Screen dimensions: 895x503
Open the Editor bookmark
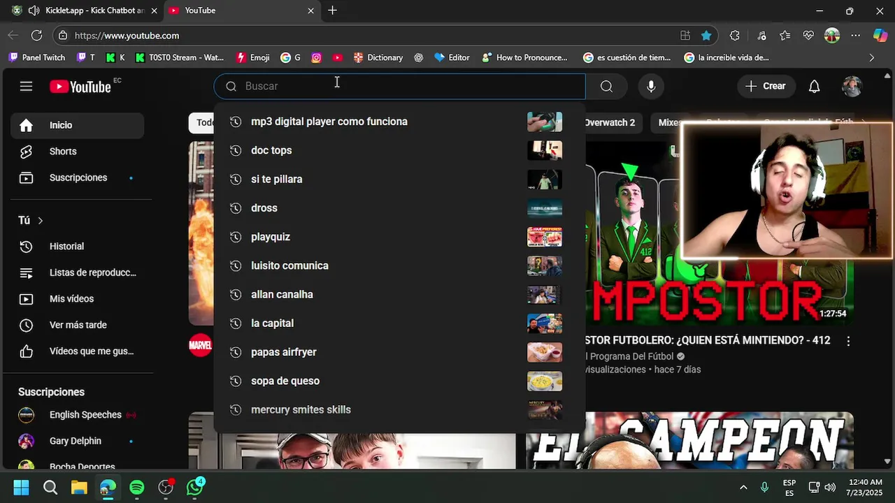tap(452, 57)
